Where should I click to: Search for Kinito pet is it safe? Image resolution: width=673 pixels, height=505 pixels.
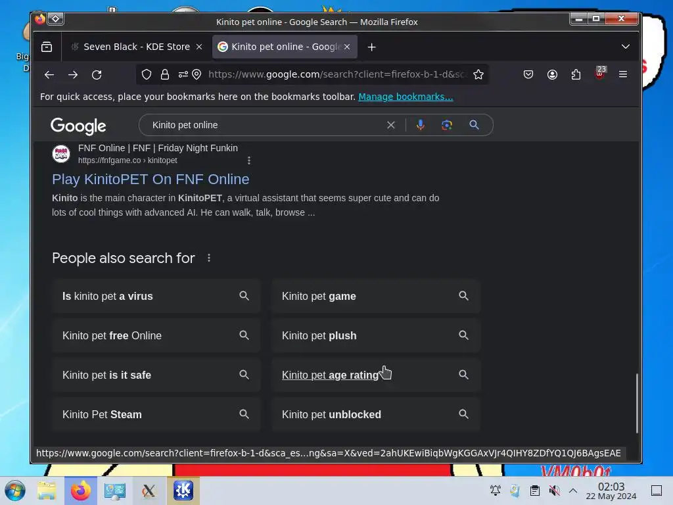point(156,375)
